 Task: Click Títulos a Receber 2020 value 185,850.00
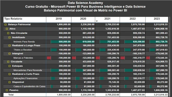pyautogui.click(x=88, y=50)
